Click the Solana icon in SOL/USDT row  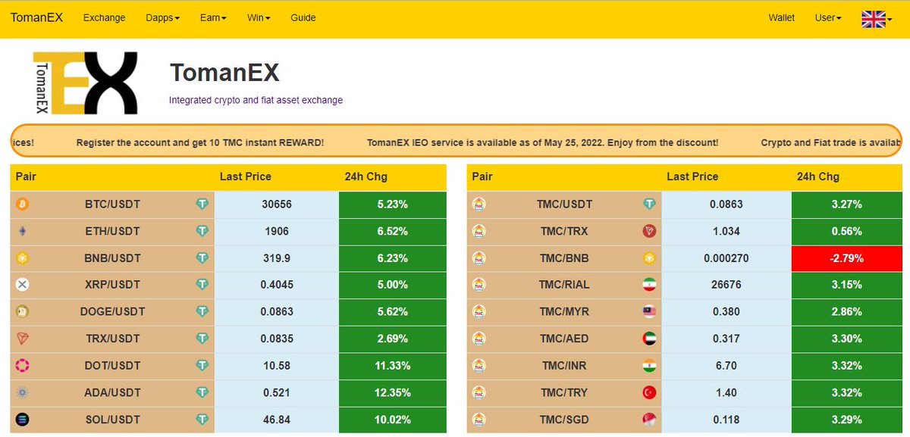(x=23, y=419)
